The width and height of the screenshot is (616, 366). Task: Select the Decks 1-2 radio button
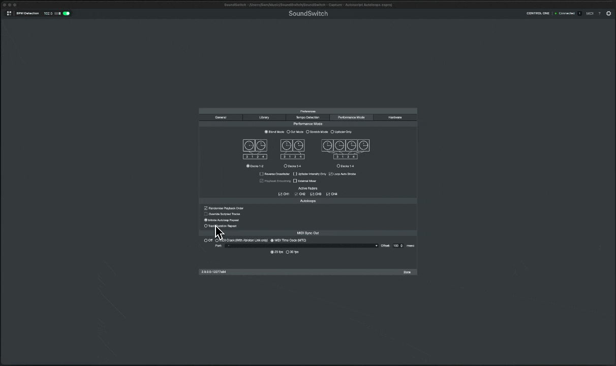[248, 166]
